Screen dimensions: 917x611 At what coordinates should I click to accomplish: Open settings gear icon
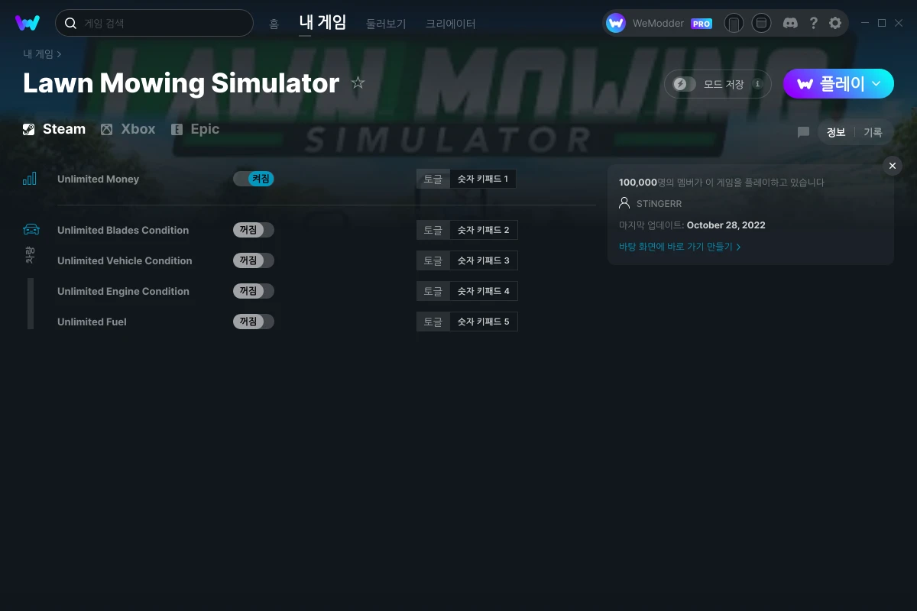pos(835,23)
